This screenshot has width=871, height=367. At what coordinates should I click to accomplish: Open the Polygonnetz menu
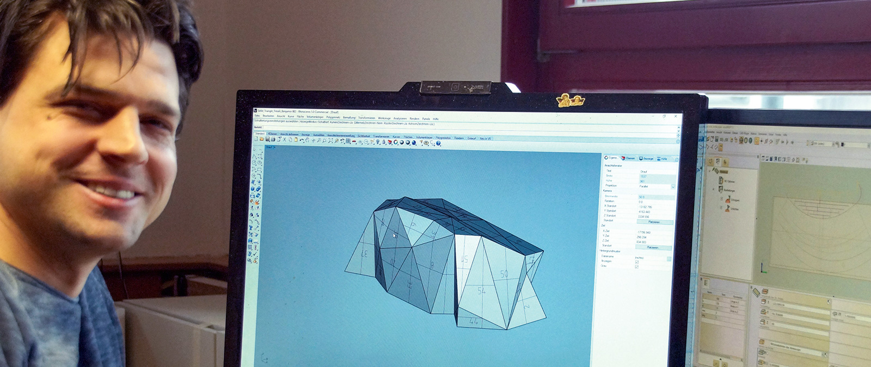tap(333, 117)
